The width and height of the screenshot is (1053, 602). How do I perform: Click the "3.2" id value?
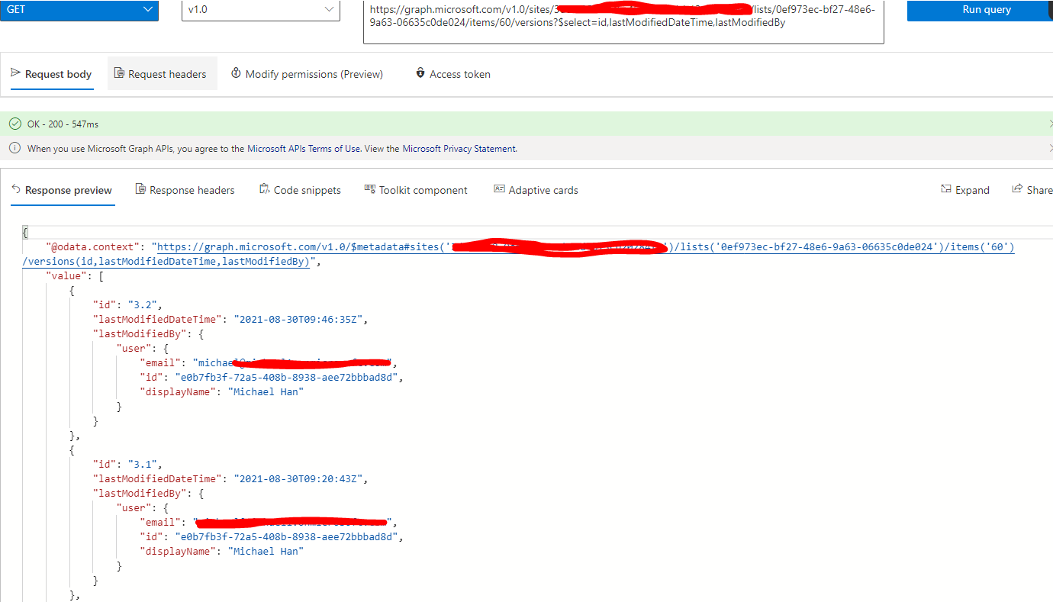tap(143, 304)
